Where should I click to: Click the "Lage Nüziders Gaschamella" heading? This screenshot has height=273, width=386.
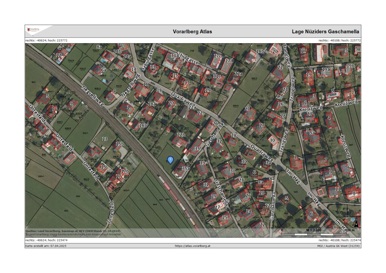pos(325,32)
